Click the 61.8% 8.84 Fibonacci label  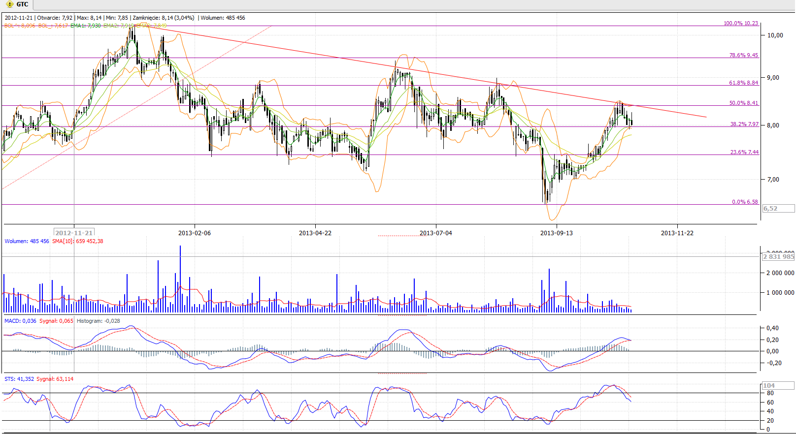click(x=744, y=83)
